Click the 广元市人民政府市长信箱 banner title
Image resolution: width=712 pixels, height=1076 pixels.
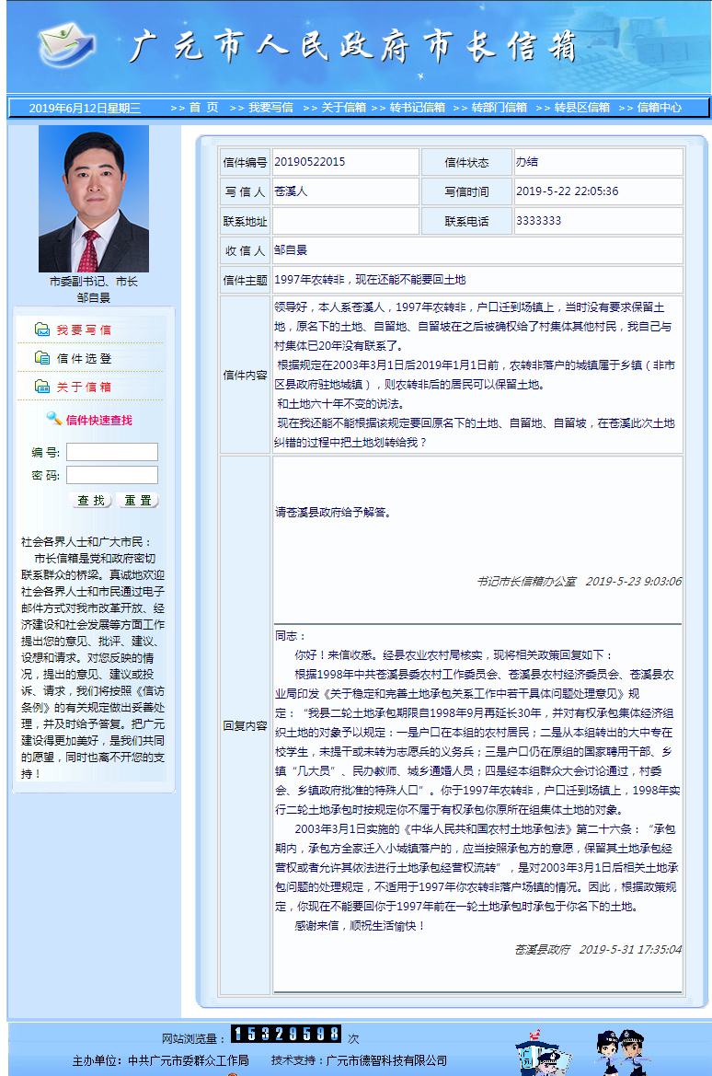[351, 46]
